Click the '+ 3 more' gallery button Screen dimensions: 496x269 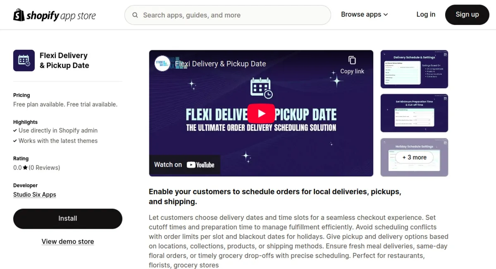click(414, 158)
